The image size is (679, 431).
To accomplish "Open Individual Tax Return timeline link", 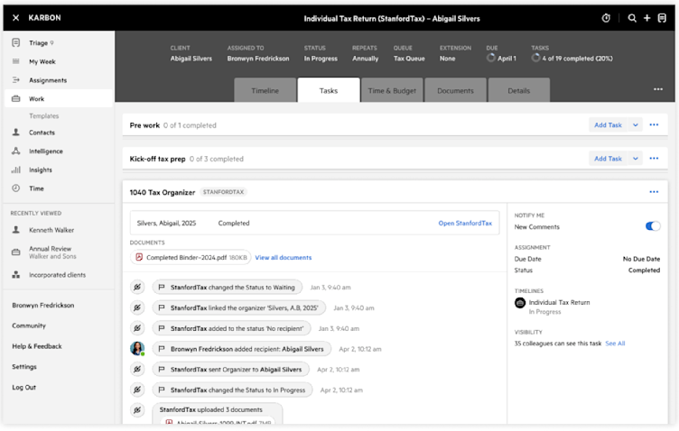I will (x=559, y=303).
